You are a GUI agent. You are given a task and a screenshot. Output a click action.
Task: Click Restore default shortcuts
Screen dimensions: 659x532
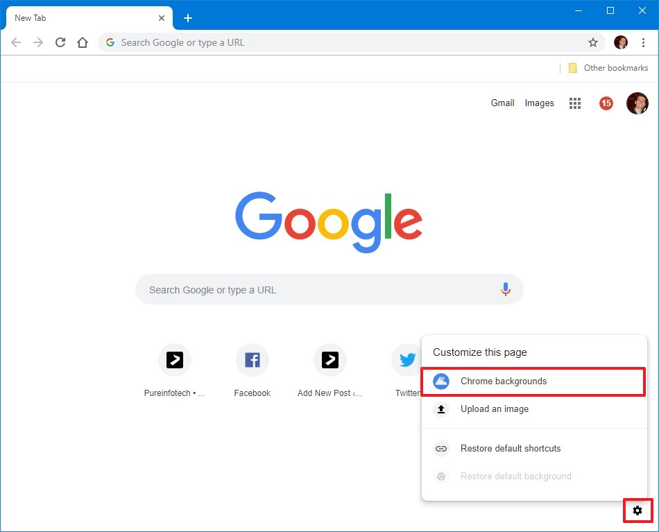(x=511, y=449)
